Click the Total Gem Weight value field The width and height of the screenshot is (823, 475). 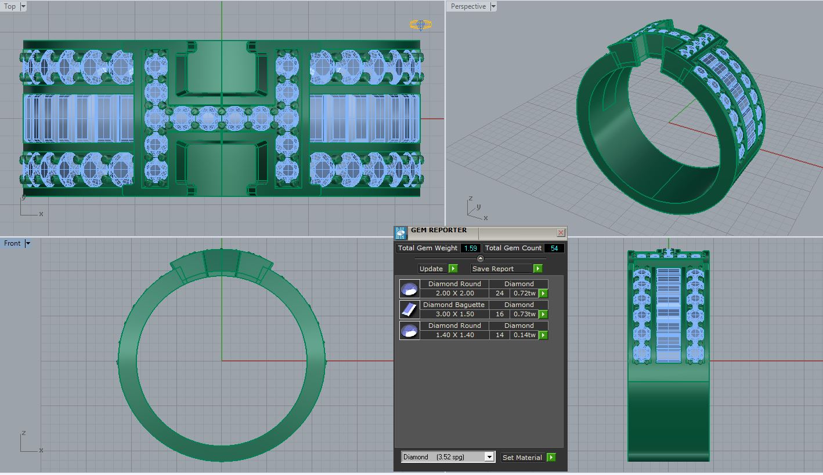click(x=470, y=248)
